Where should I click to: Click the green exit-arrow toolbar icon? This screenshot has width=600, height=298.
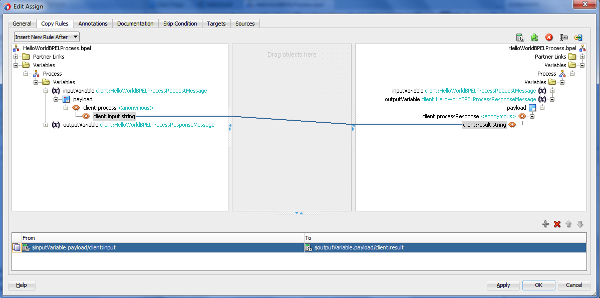[578, 37]
